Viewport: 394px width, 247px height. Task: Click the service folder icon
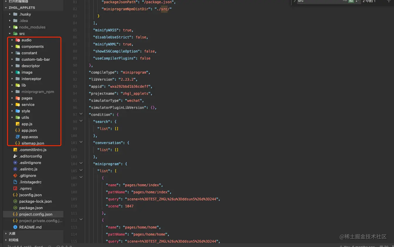tap(18, 105)
